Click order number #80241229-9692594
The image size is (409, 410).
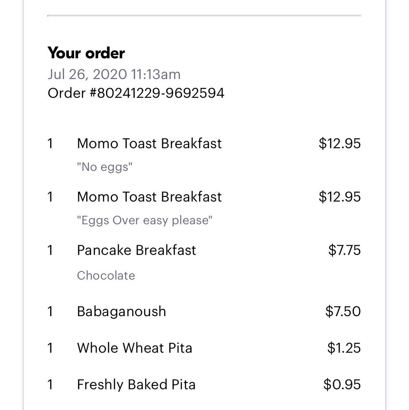click(x=136, y=93)
